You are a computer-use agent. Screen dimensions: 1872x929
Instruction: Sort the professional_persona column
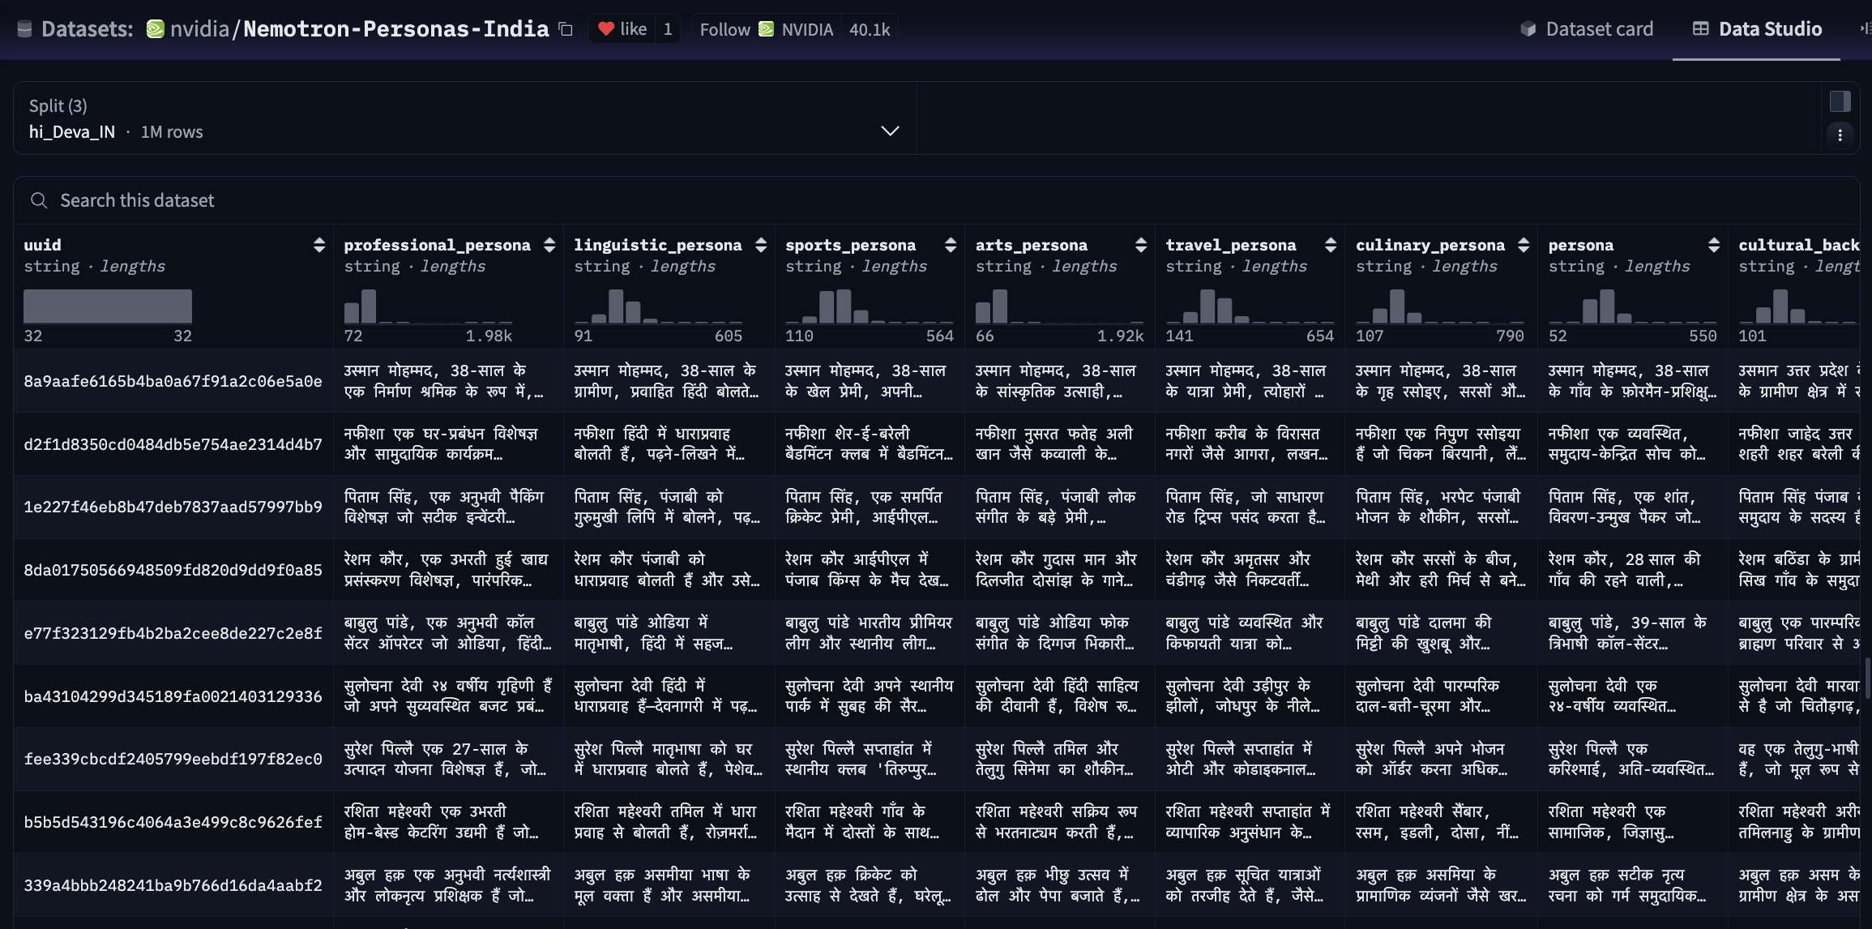coord(549,245)
